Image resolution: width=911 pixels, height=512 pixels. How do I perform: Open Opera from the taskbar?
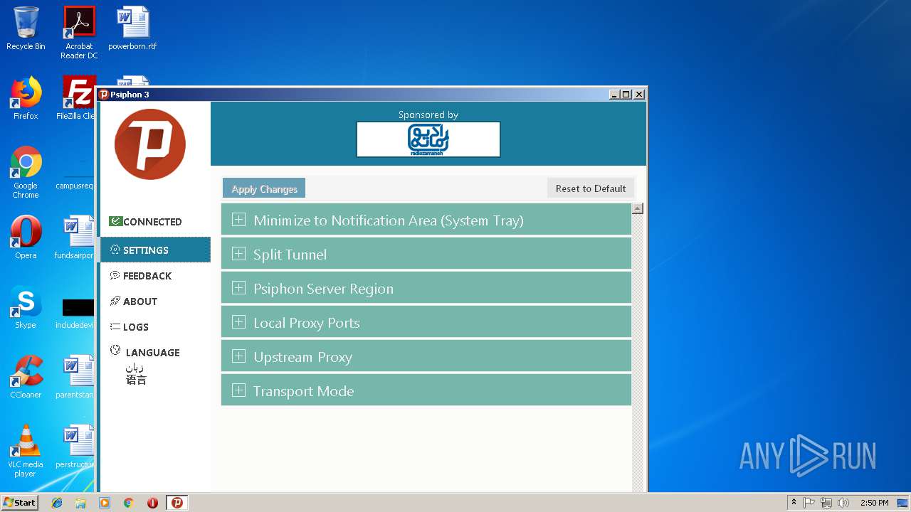(152, 503)
